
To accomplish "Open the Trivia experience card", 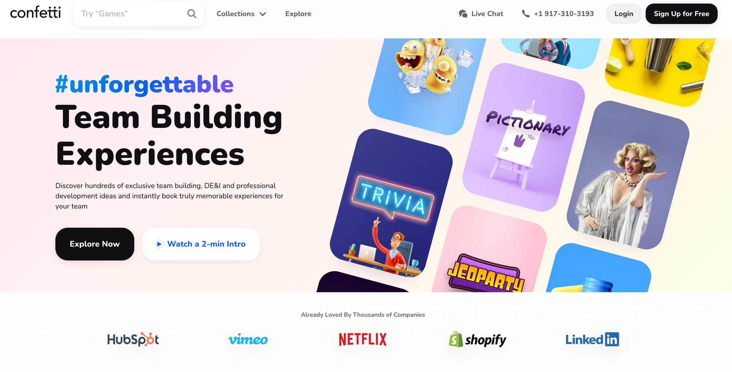I will click(x=391, y=203).
